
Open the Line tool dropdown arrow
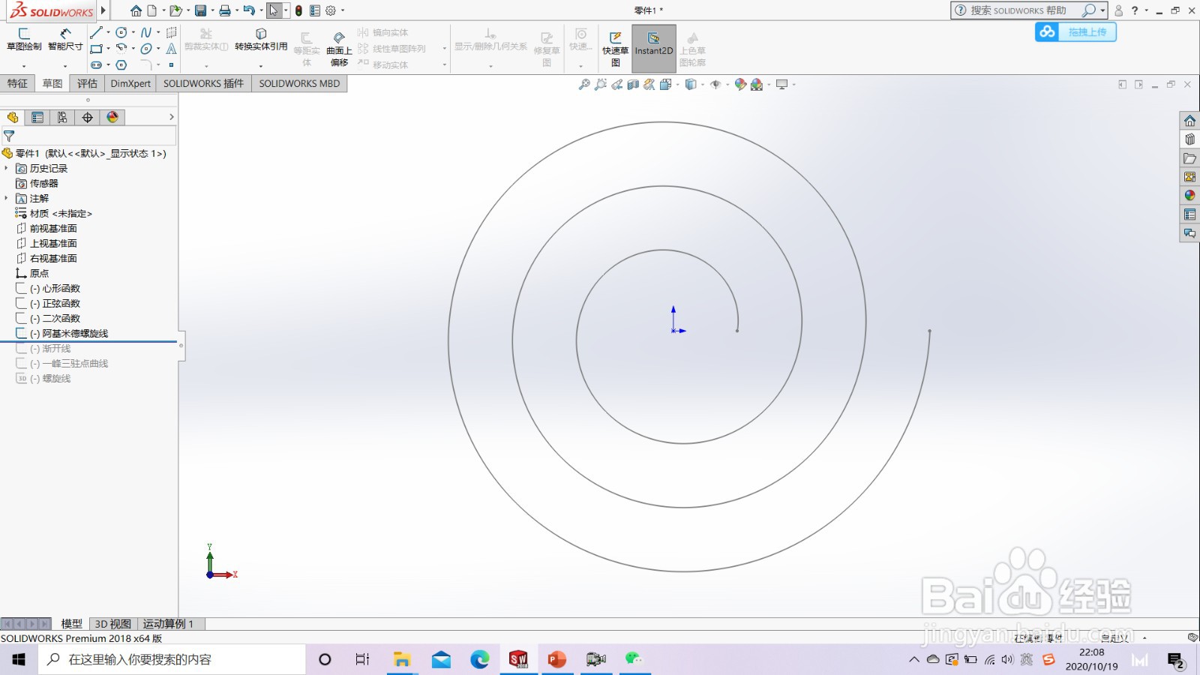coord(108,32)
